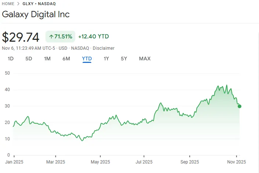
Task: Select the 5Y time range
Action: tap(124, 59)
